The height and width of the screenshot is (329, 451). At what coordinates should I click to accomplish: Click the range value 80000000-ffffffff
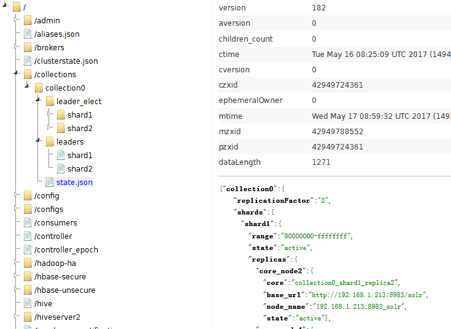[315, 236]
